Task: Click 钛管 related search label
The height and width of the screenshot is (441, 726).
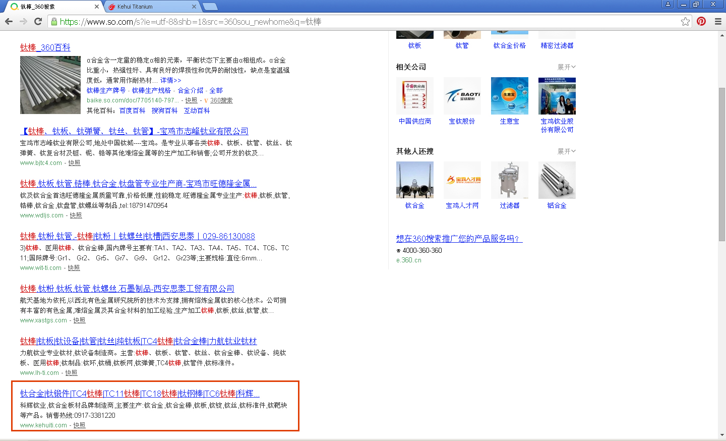Action: point(462,45)
